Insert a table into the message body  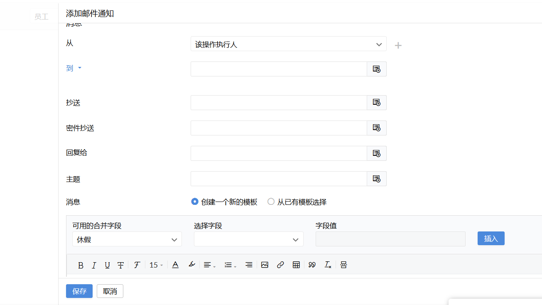(x=296, y=265)
